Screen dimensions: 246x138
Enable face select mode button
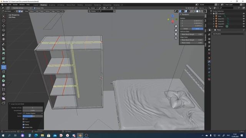[x=22, y=11]
